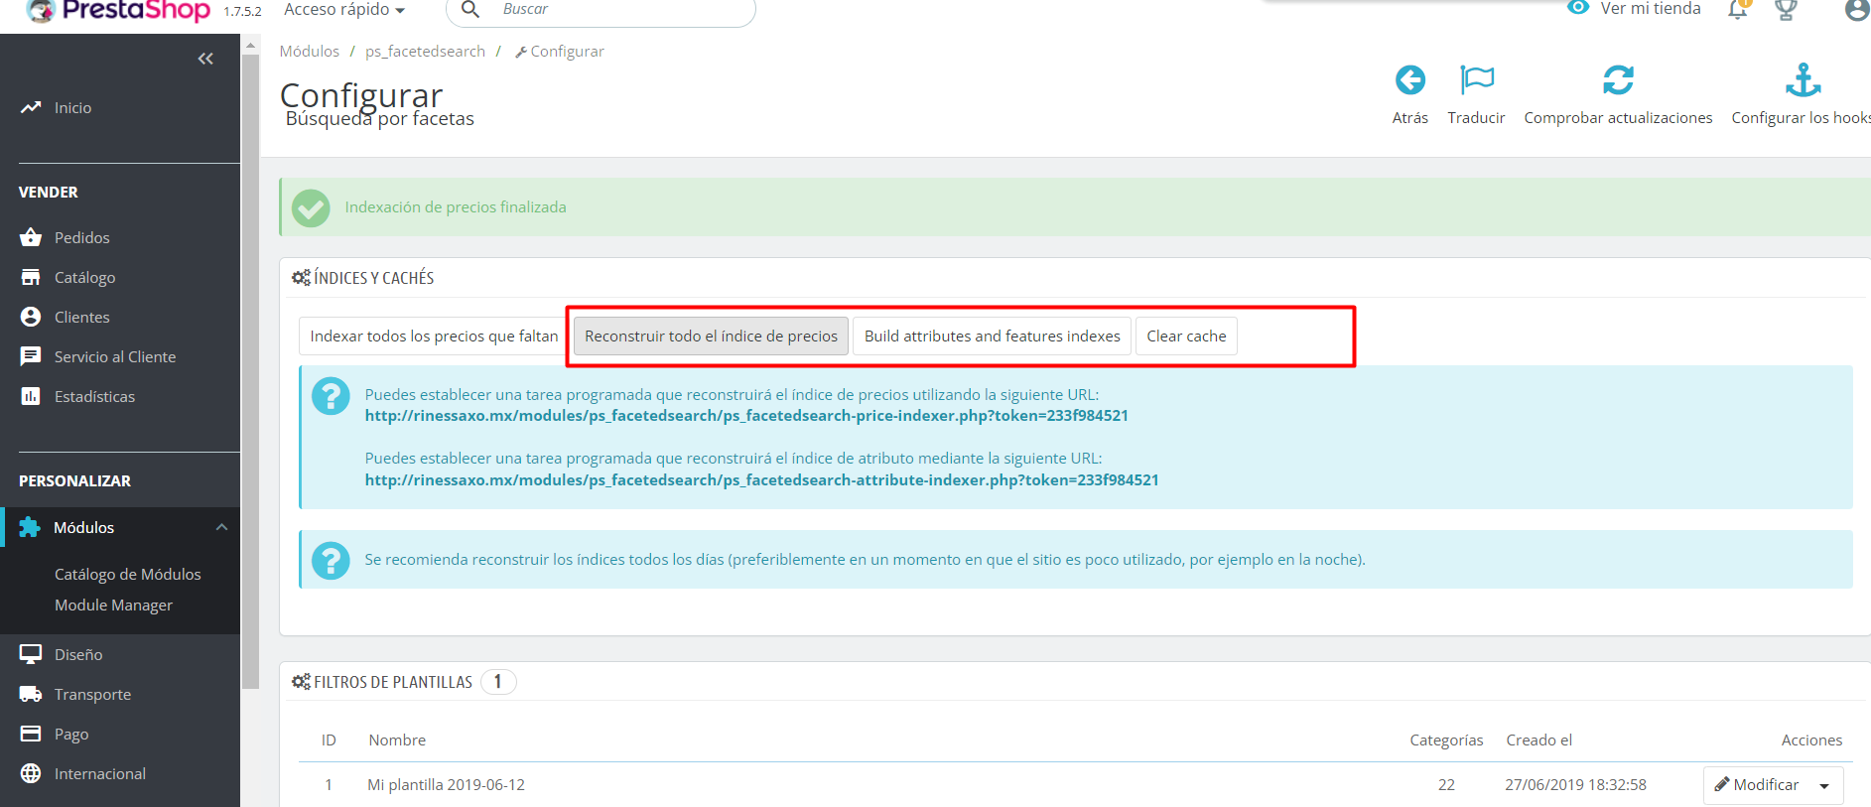1871x807 pixels.
Task: Click the Clientes person icon
Action: pos(31,317)
